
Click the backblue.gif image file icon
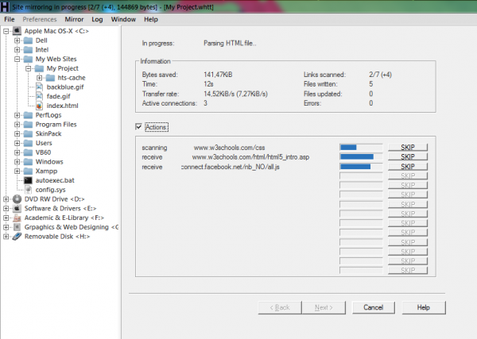click(x=39, y=87)
